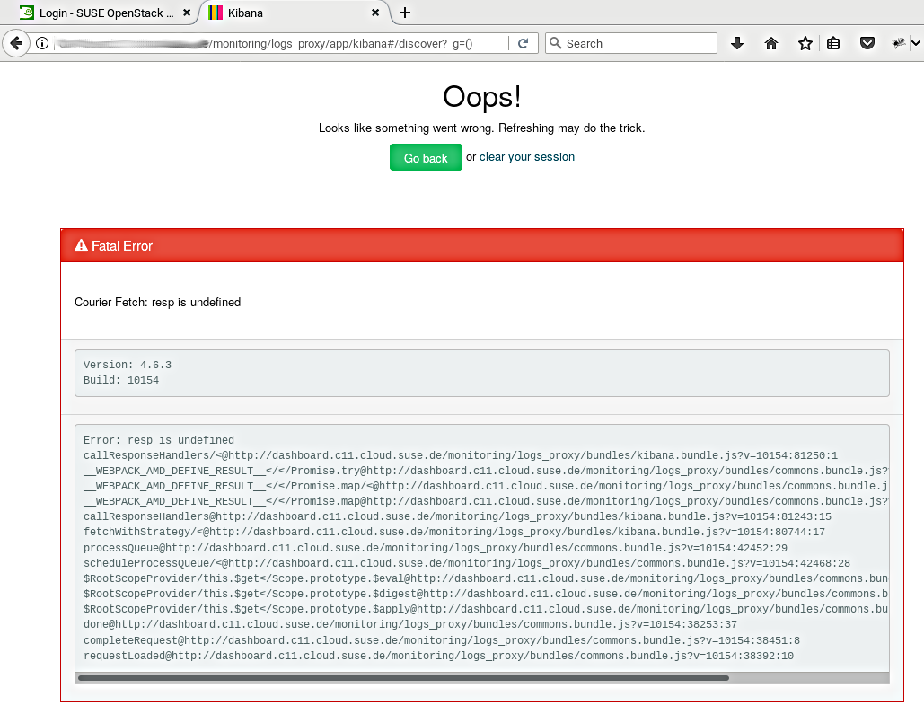Open the downloads arrow icon
The image size is (924, 723).
tap(737, 43)
